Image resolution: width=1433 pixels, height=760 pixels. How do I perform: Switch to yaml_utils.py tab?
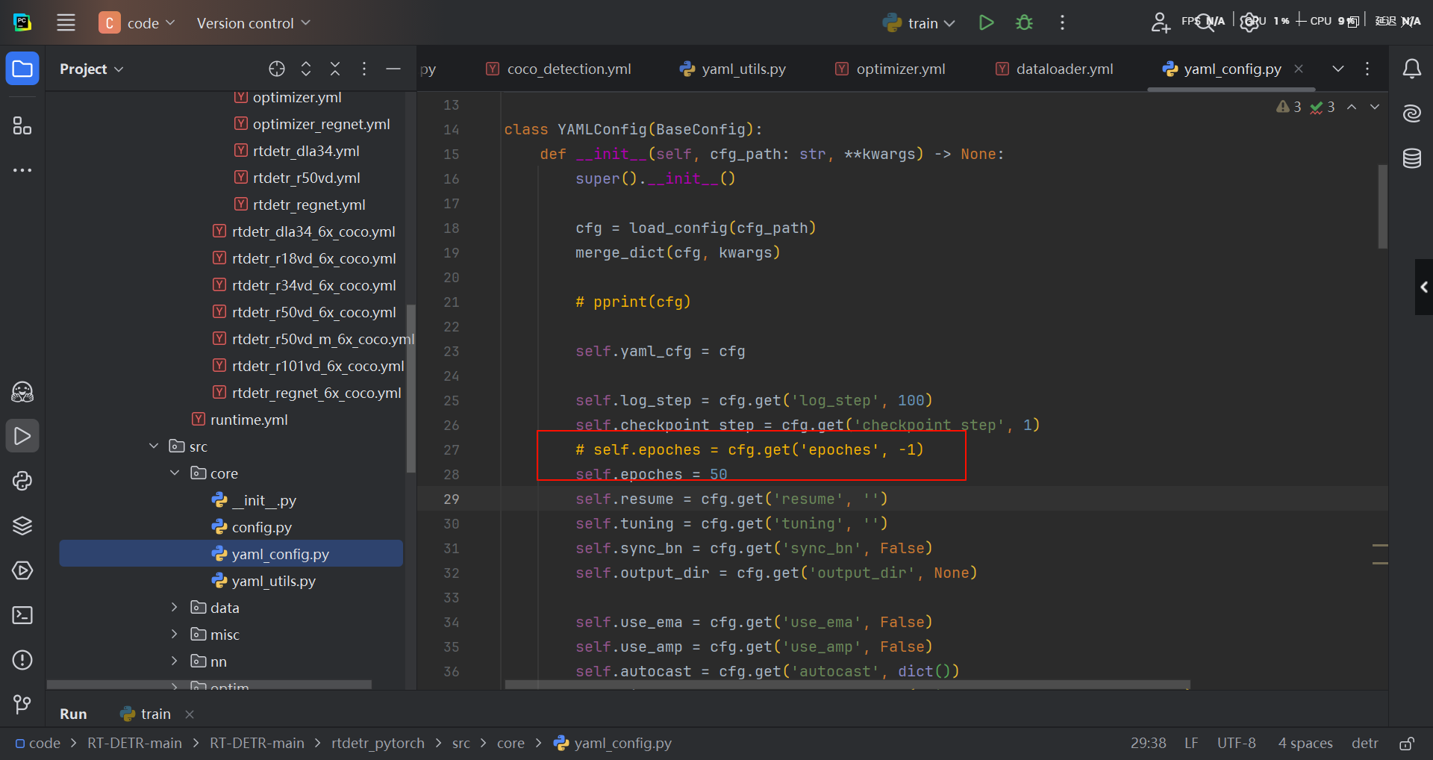pyautogui.click(x=733, y=69)
